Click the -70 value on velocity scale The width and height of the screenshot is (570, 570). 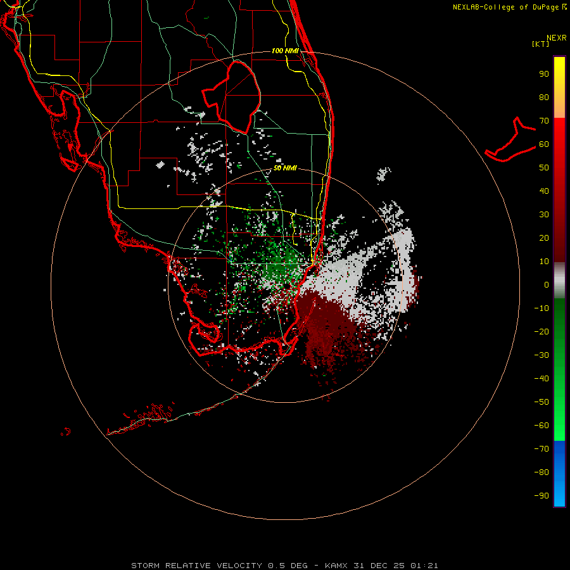tap(541, 448)
